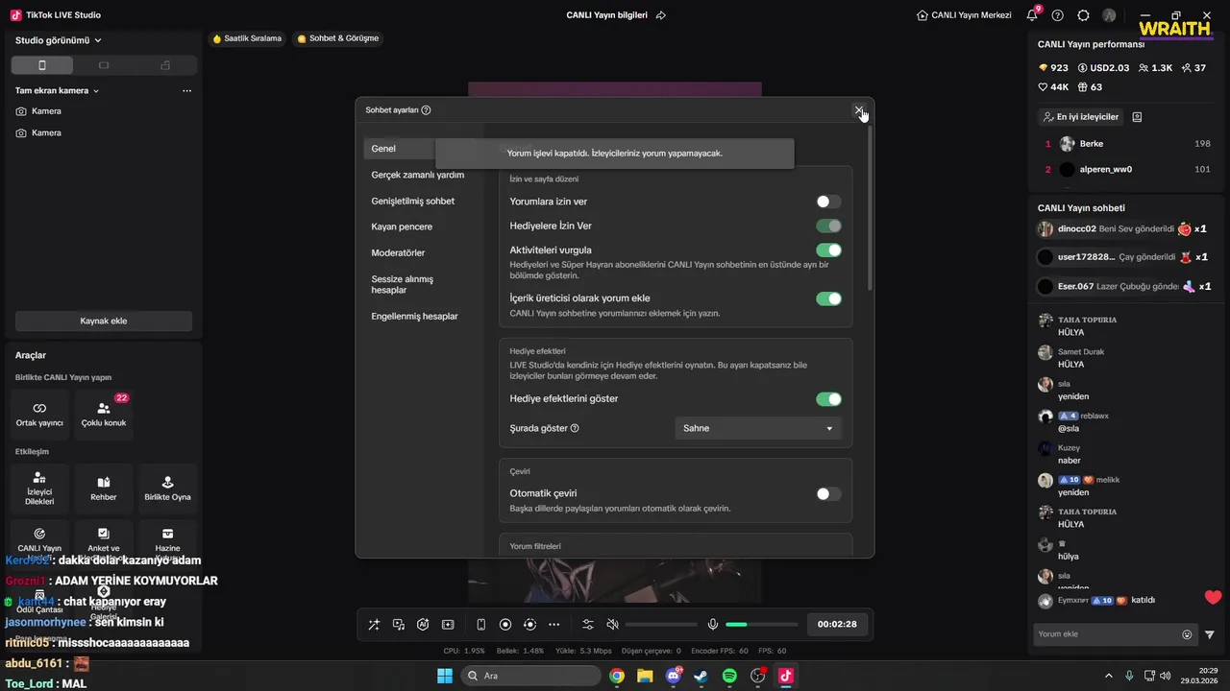Image resolution: width=1230 pixels, height=691 pixels.
Task: Open the three-dot more options in bottom toolbar
Action: coord(553,625)
